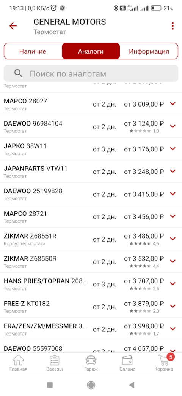Select the Аналоги tab
Screen dimensions: 182x396
[91, 51]
